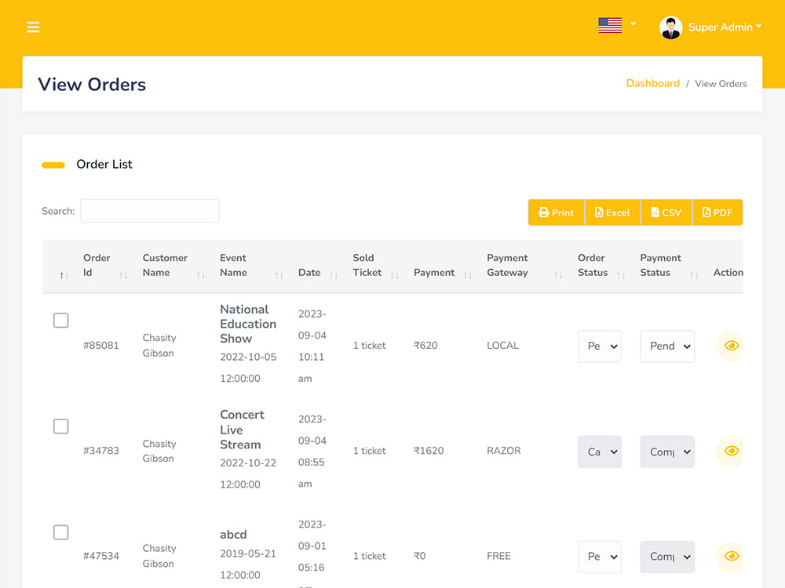The height and width of the screenshot is (588, 785).
Task: Expand the language dropdown caret
Action: pos(633,24)
